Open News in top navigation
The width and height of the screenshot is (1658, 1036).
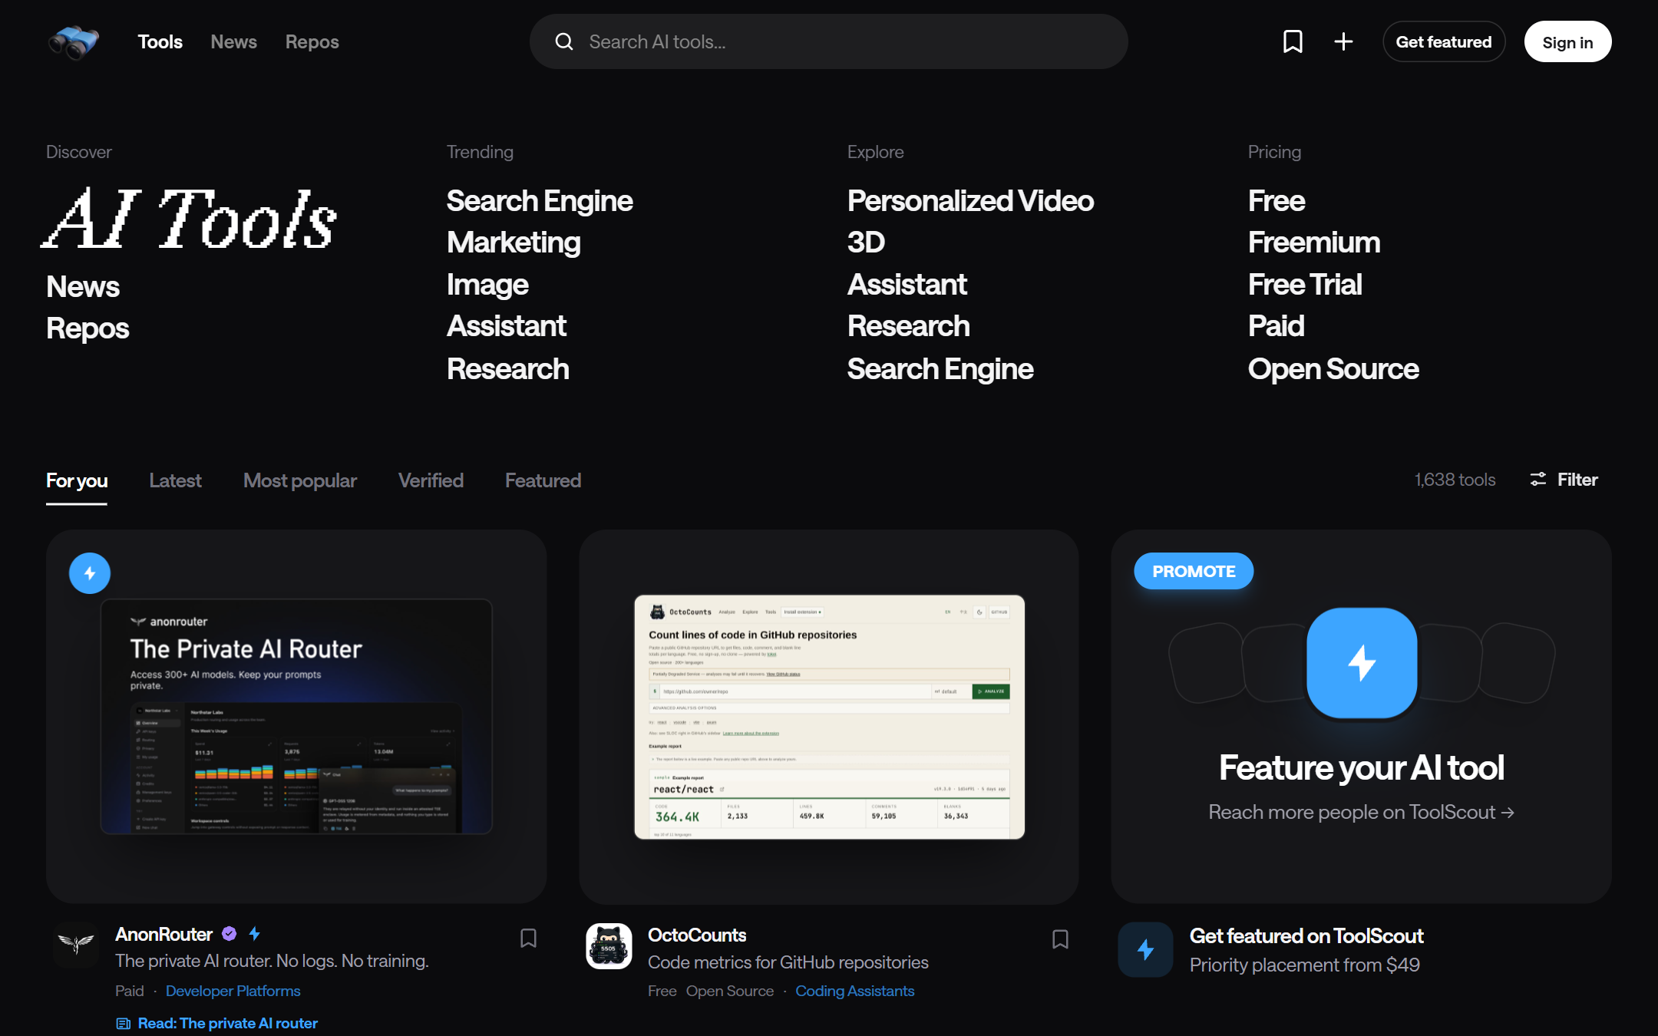pyautogui.click(x=233, y=42)
